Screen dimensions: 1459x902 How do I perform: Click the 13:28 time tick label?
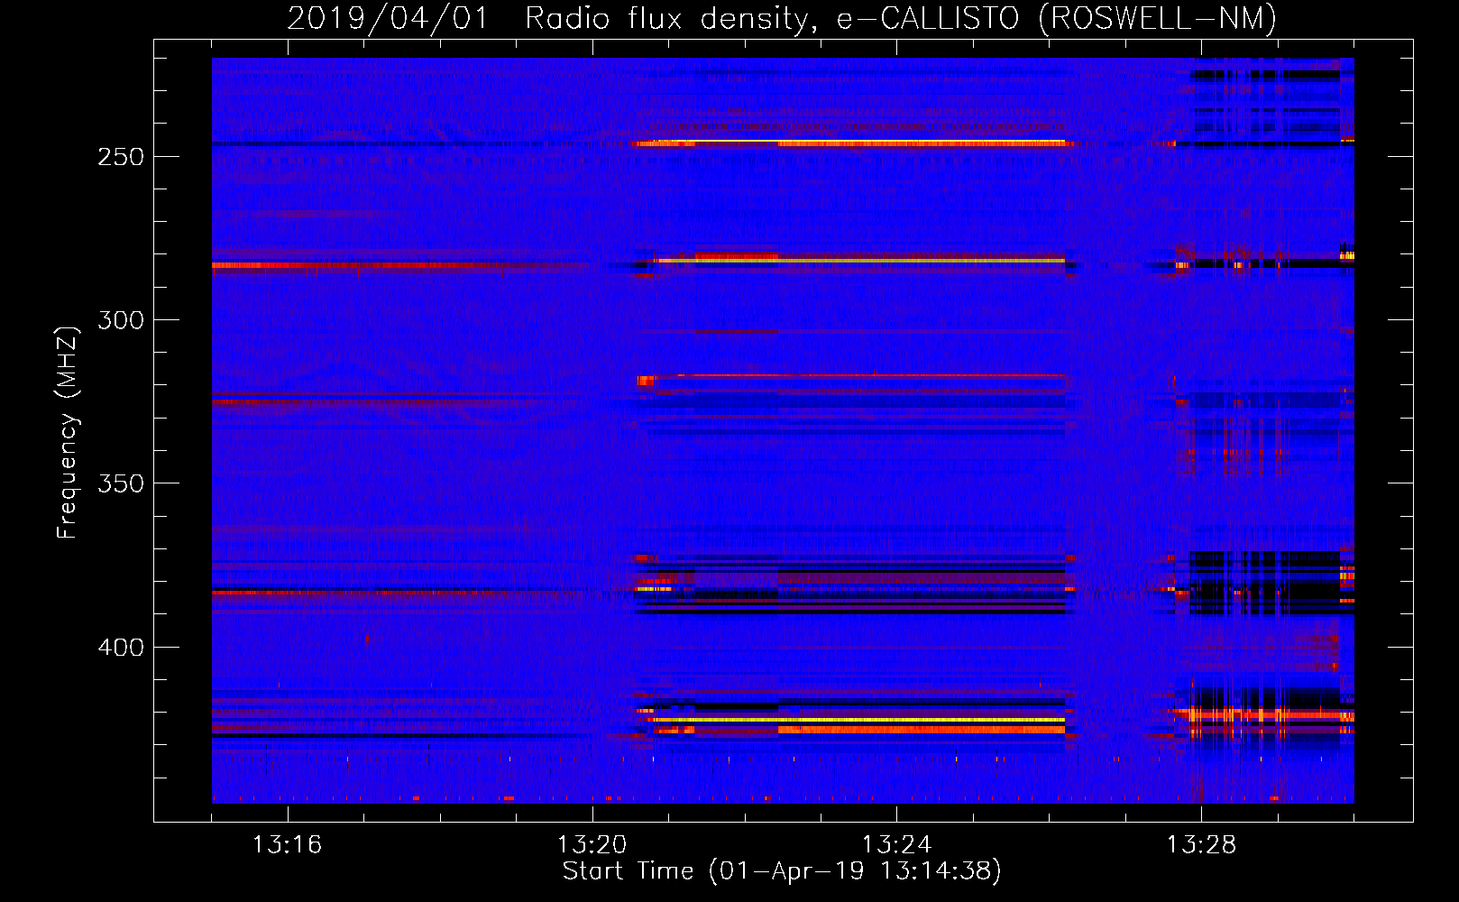click(1201, 845)
